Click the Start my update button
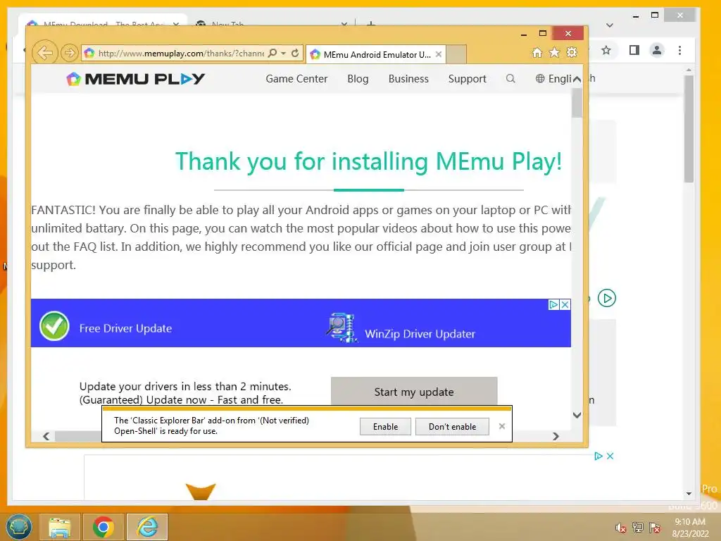The height and width of the screenshot is (541, 721). click(x=414, y=392)
